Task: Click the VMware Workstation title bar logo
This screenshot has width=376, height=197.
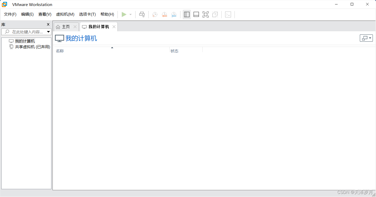Action: tap(5, 4)
